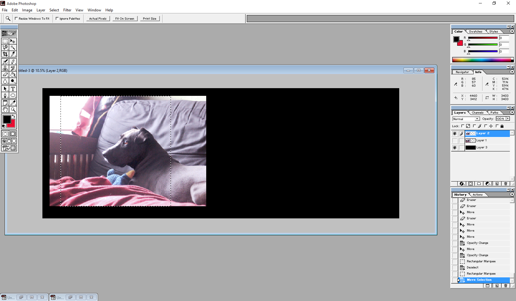This screenshot has width=516, height=301.
Task: Open the Opacity slider arrow
Action: pos(508,119)
